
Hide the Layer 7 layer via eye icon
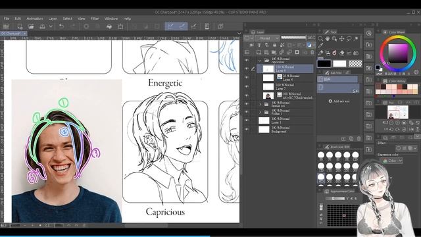pyautogui.click(x=247, y=86)
